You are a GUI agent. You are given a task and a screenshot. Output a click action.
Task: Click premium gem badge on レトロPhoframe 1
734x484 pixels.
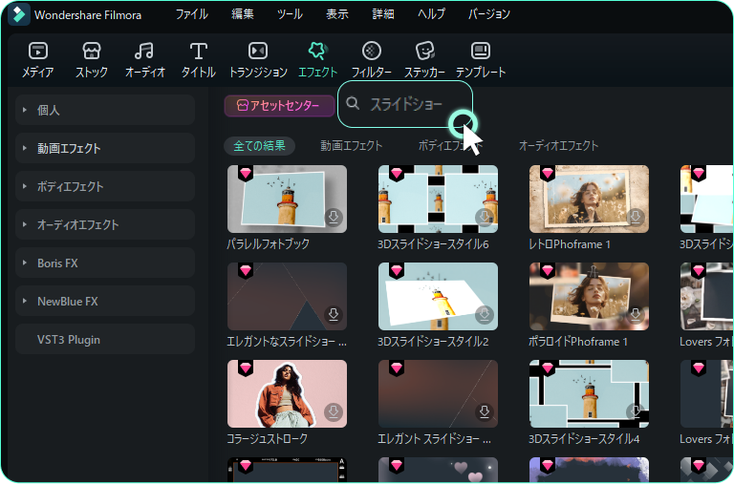coord(548,173)
